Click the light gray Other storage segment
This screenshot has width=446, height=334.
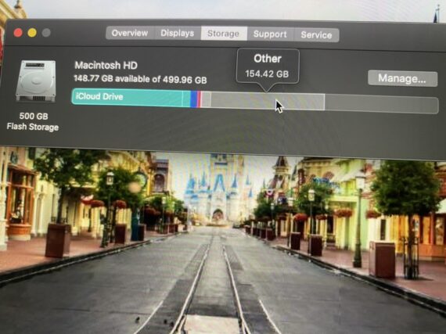tap(268, 101)
